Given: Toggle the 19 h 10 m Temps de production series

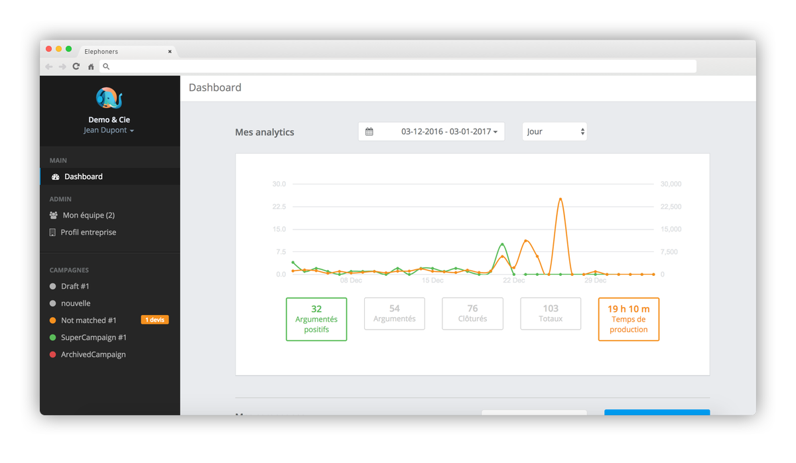Looking at the screenshot, I should point(629,319).
